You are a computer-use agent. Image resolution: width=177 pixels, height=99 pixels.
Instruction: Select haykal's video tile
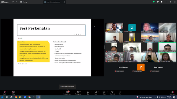point(132,37)
